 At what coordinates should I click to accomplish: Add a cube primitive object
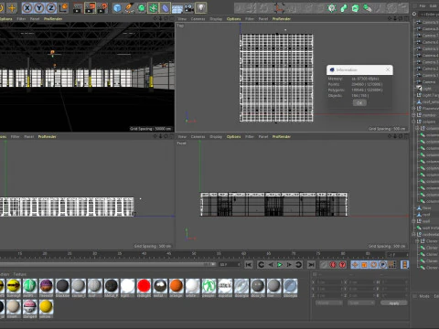117,8
